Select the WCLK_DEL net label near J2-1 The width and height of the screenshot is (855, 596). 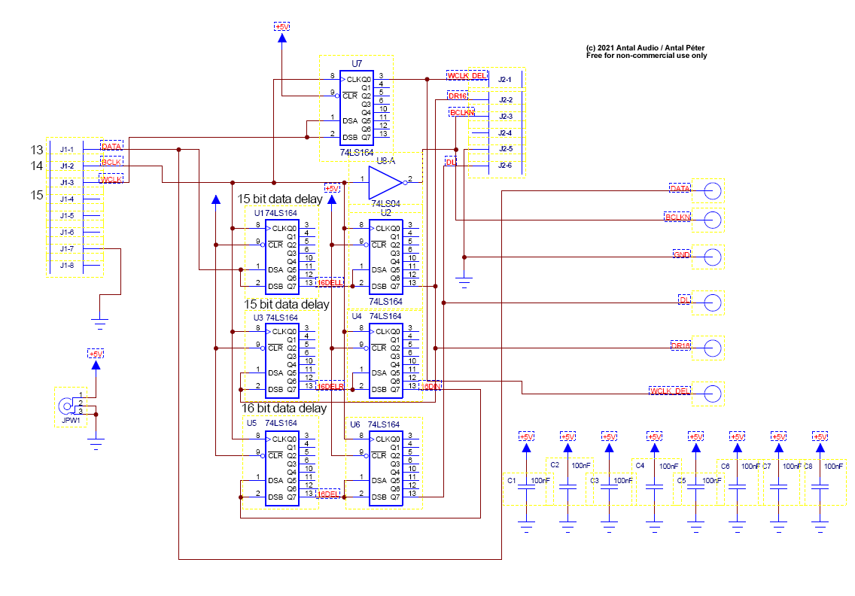pos(467,75)
